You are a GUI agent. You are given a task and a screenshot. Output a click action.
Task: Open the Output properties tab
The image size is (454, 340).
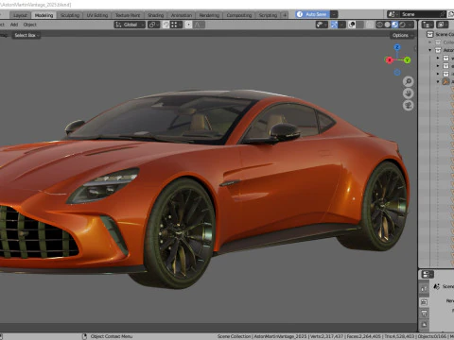coord(424,314)
